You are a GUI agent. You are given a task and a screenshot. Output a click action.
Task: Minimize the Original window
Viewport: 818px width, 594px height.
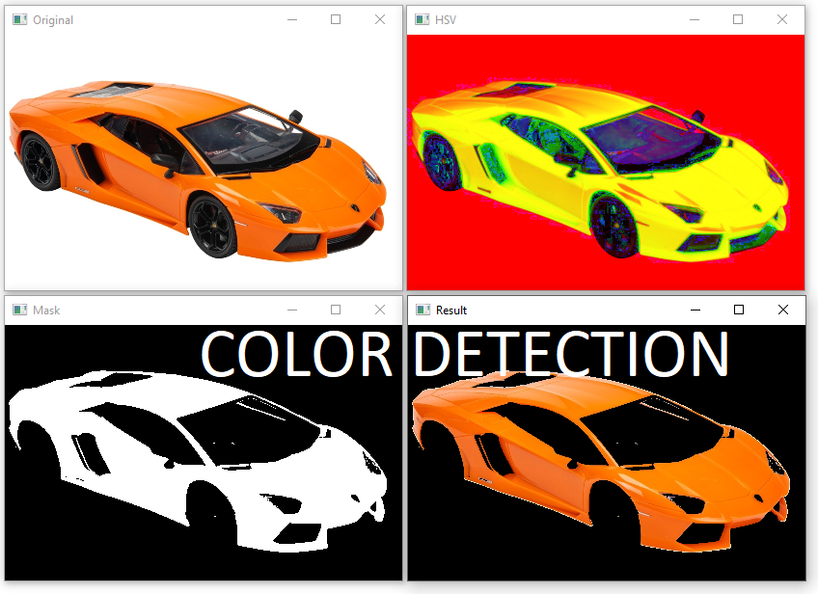pyautogui.click(x=292, y=20)
